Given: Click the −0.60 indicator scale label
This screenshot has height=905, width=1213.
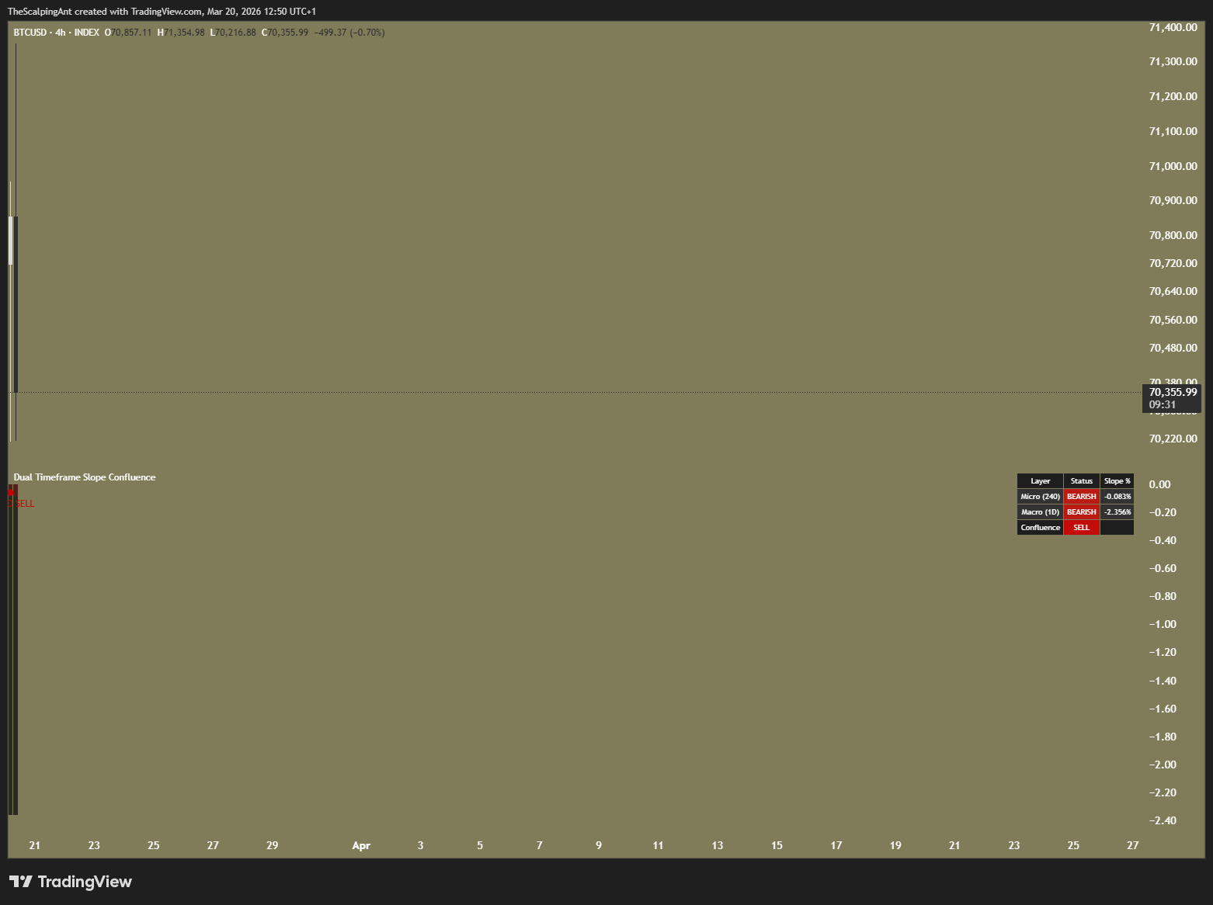Looking at the screenshot, I should click(1163, 568).
